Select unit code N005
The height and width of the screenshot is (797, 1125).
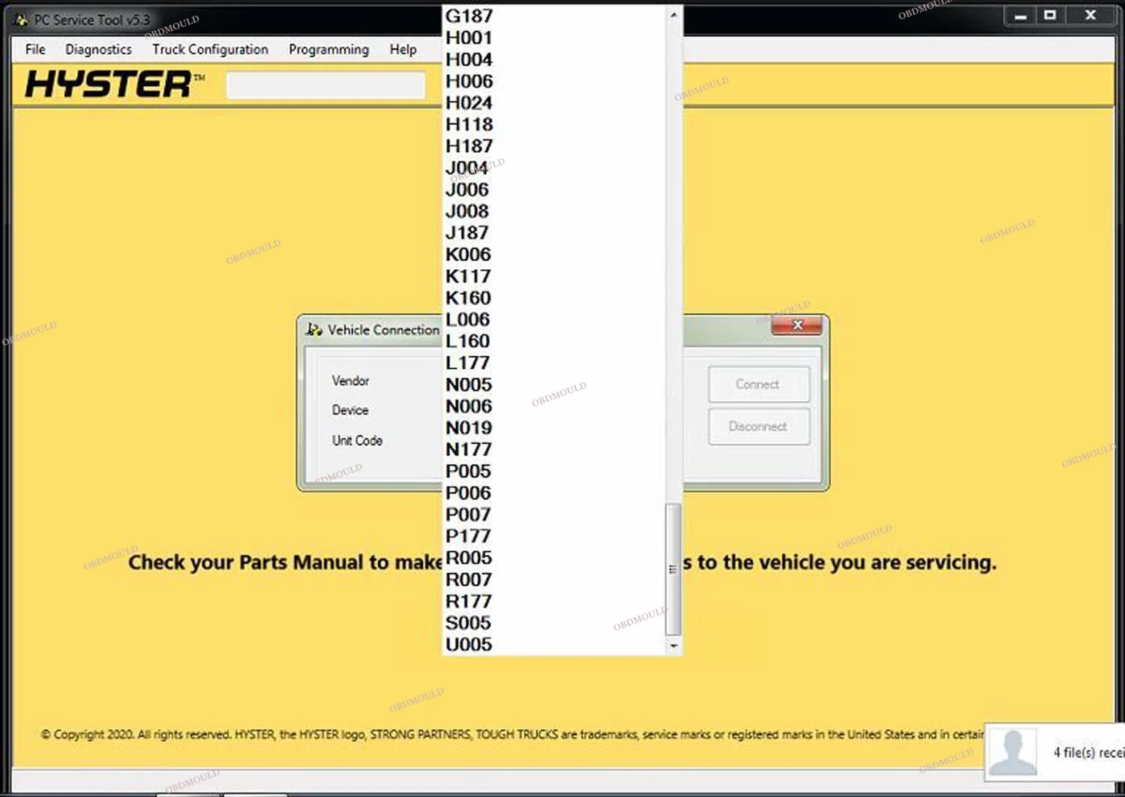pos(553,385)
